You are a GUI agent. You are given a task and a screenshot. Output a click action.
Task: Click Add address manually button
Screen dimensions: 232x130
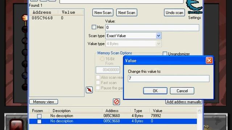point(184,102)
